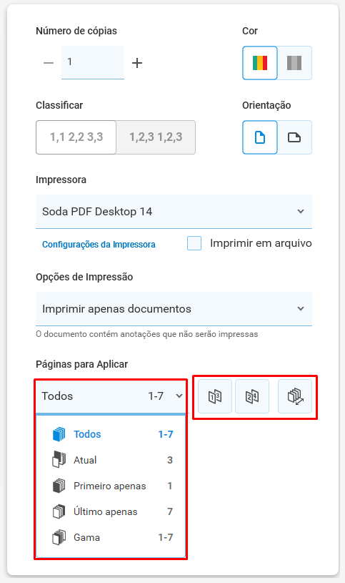Open the Impressora dropdown Soda PDF Desktop 14
Viewport: 345px width, 583px height.
pos(174,212)
